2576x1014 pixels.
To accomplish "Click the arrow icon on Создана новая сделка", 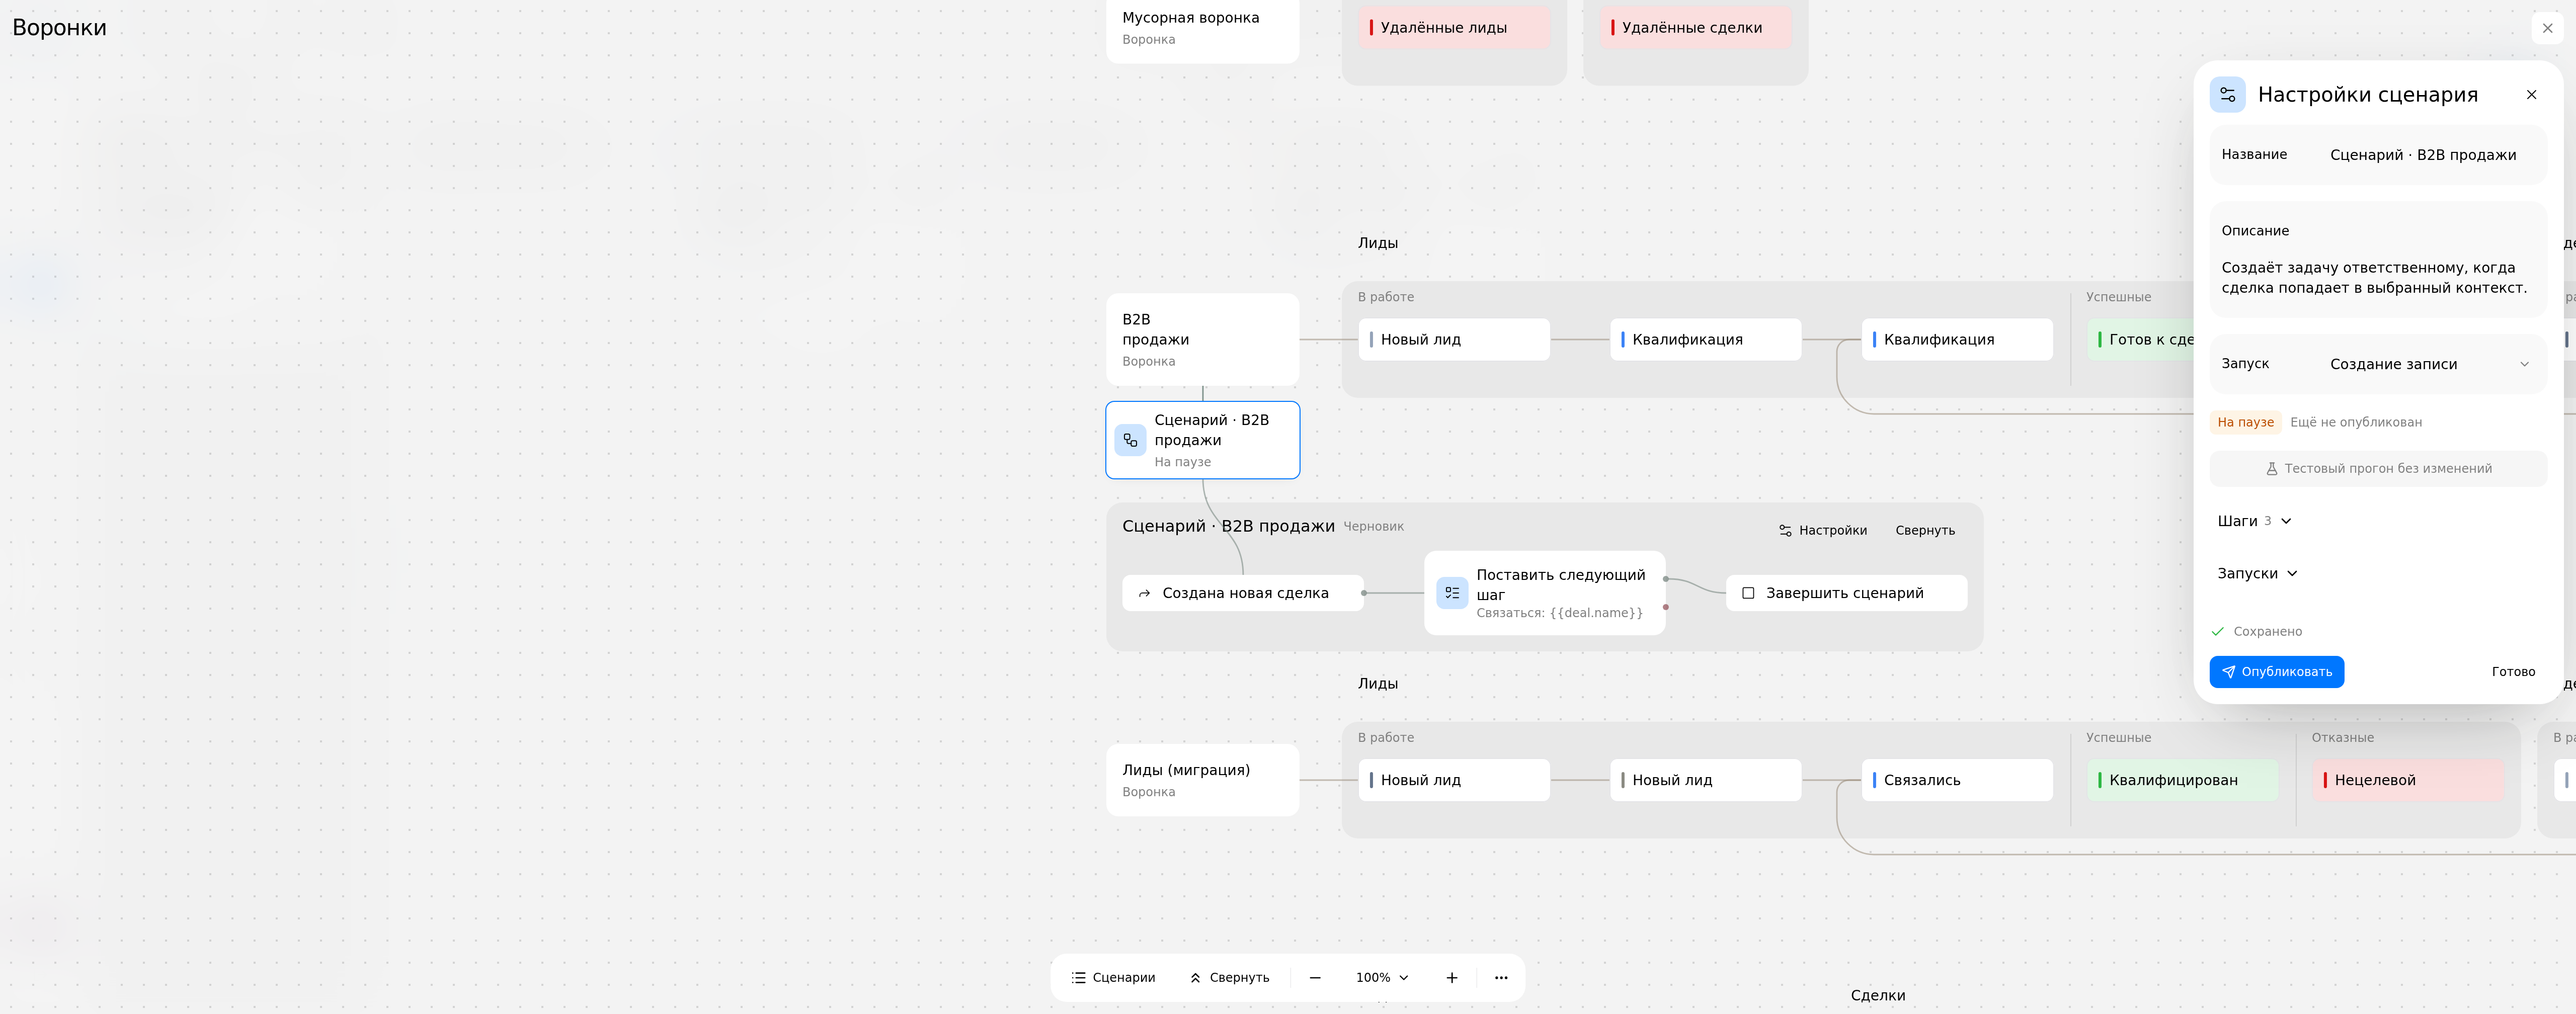I will 1144,593.
